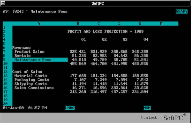191x123 pixels.
Task: Click the Num Lock label in the bottom bar
Action: 149,117
